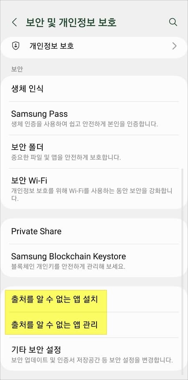Image resolution: width=188 pixels, height=380 pixels.
Task: Tap the shield icon beside 개인정보 보호
Action: click(16, 46)
